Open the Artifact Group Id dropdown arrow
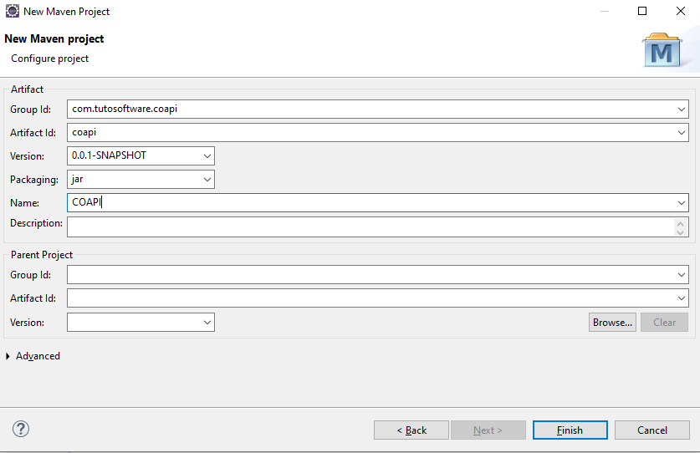The height and width of the screenshot is (453, 700). point(682,109)
